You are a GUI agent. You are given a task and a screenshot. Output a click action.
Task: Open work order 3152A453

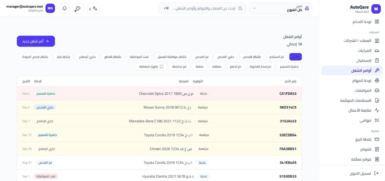[159, 121]
